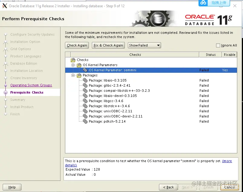Collapse the OS Kernel Parameters tree node

pyautogui.click(x=73, y=65)
